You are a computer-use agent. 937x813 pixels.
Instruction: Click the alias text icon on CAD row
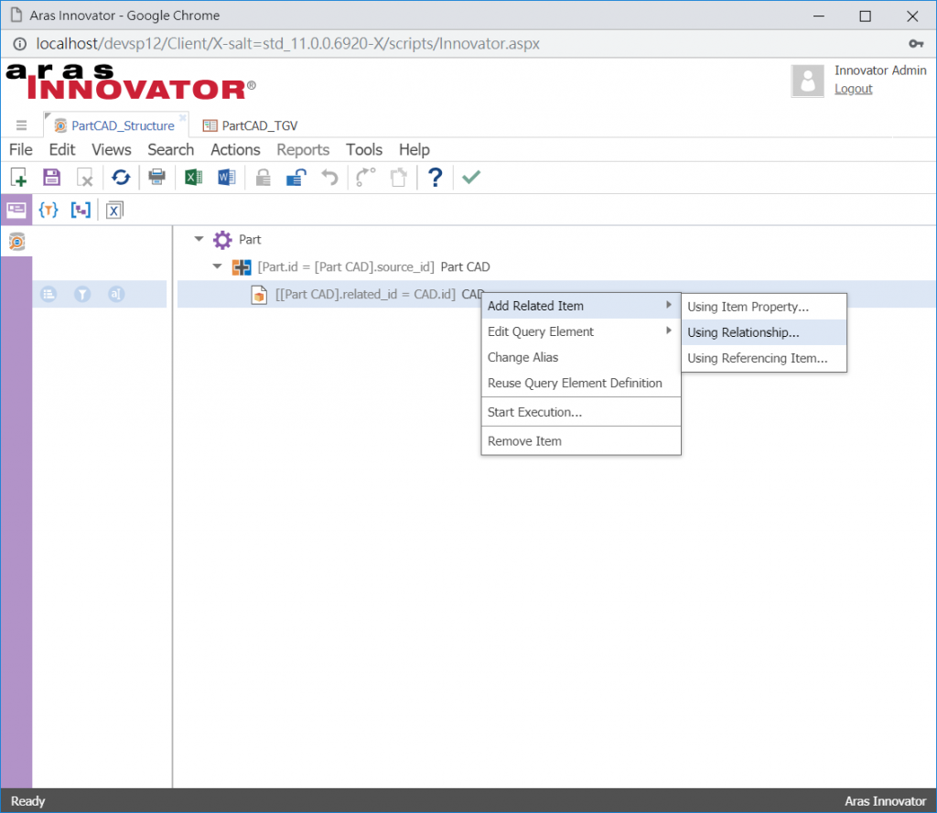[x=116, y=294]
